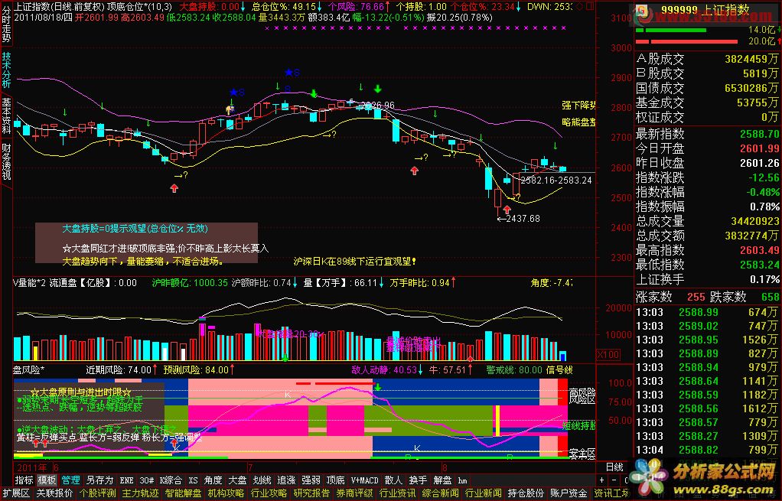Click the 警戒线: 80.00 label
Screen dimensions: 782x501
[513, 370]
